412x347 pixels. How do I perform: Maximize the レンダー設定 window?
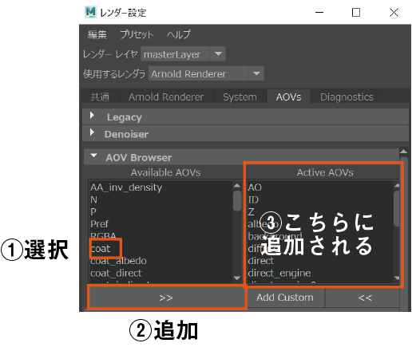(356, 12)
